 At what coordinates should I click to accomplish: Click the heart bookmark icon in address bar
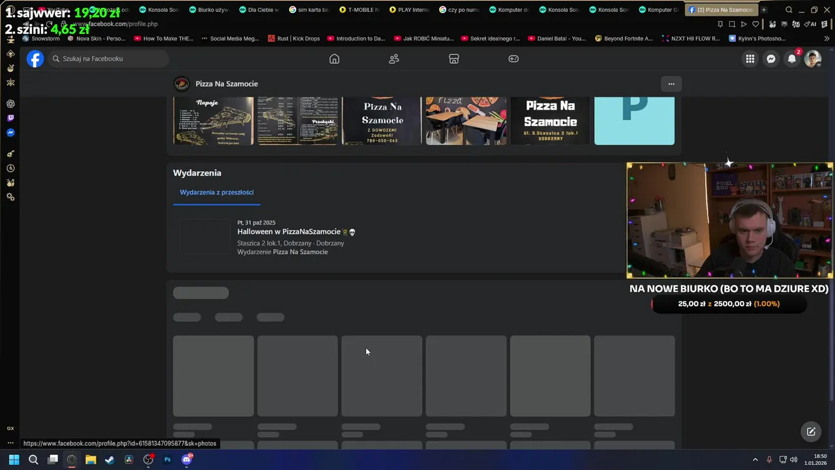(755, 24)
